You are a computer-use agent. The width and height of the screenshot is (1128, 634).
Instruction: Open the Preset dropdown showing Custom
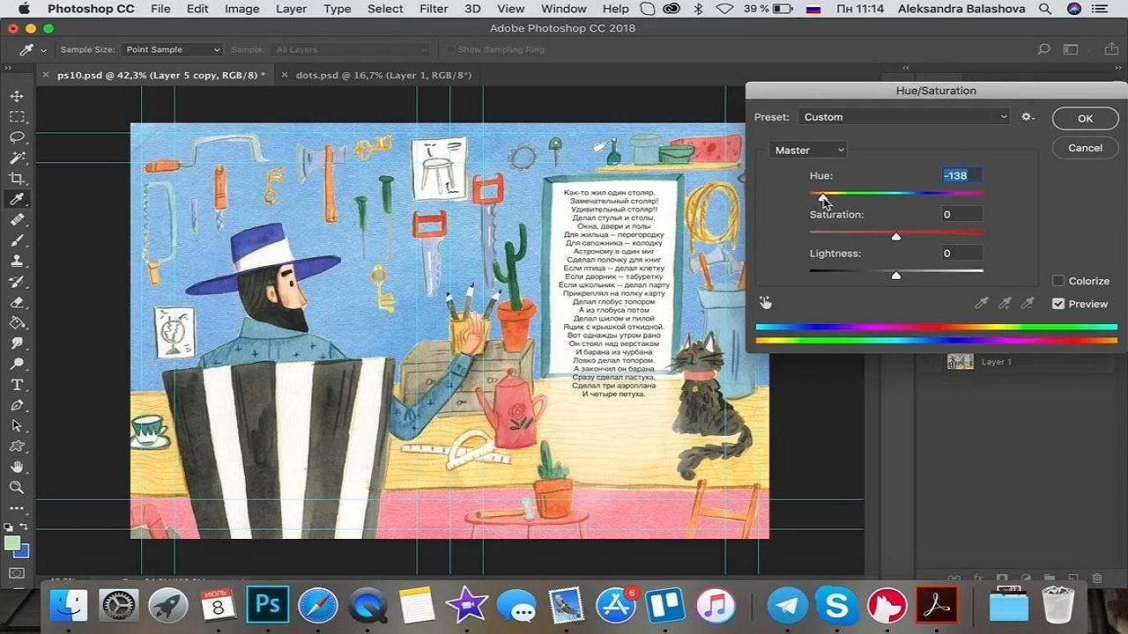(x=904, y=116)
